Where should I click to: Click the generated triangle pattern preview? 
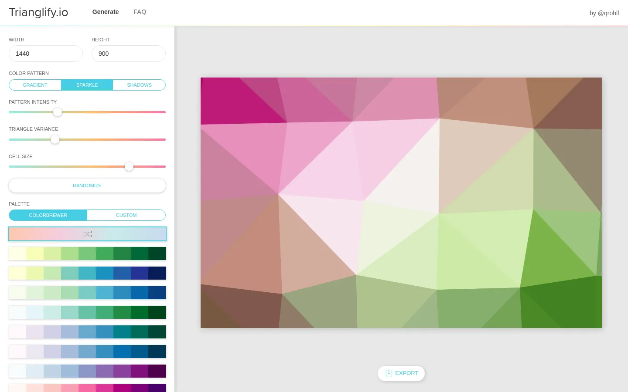(x=401, y=203)
